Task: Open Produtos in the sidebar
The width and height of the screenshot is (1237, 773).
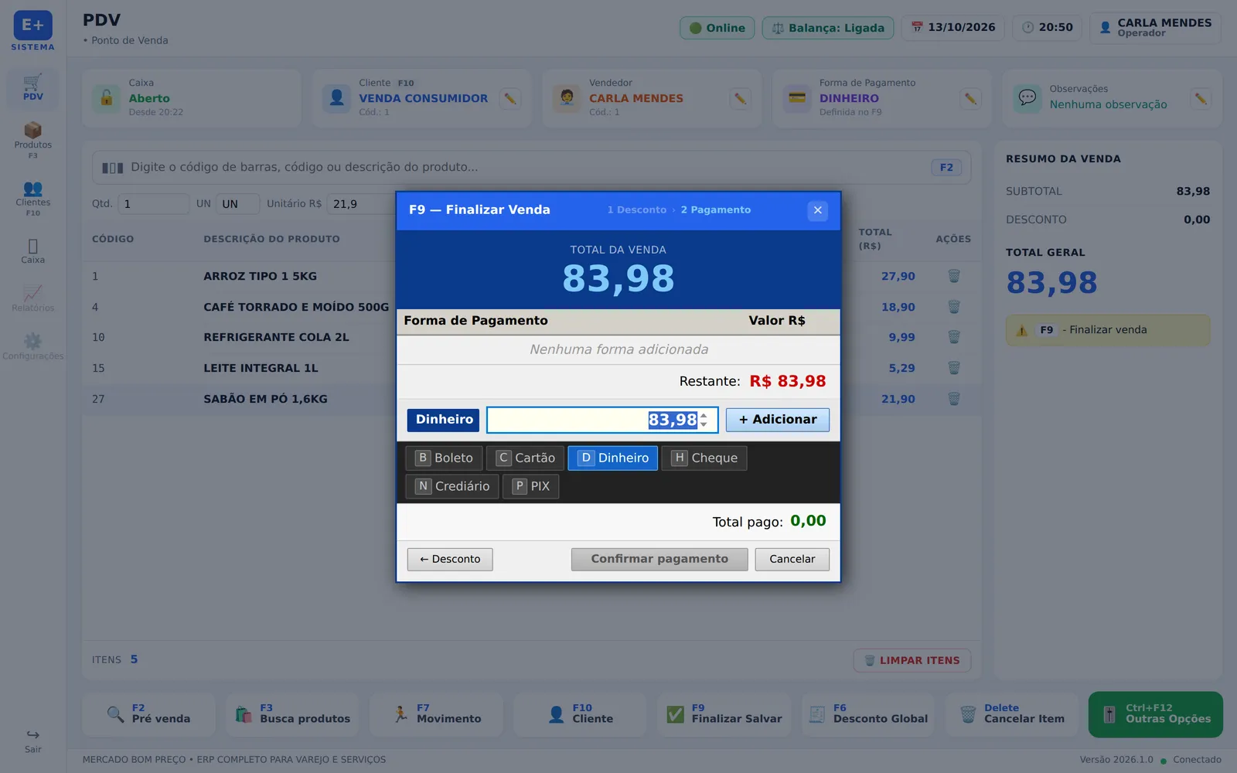Action: coord(32,140)
